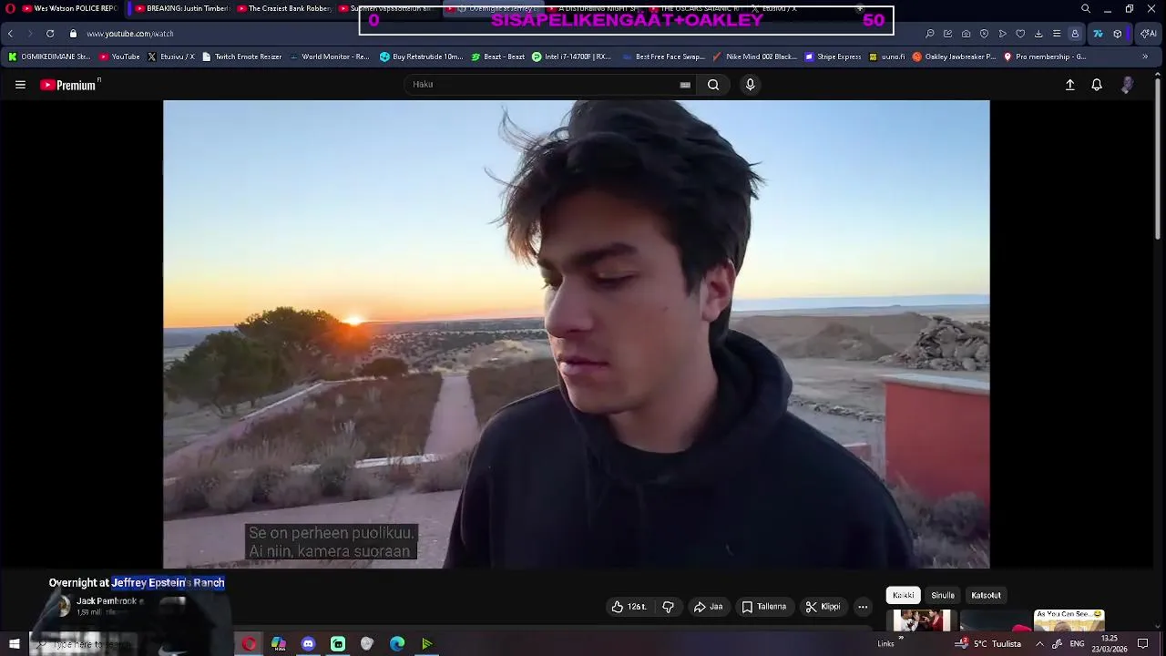This screenshot has width=1166, height=656.
Task: Open Windows notification center icon
Action: (x=1143, y=644)
